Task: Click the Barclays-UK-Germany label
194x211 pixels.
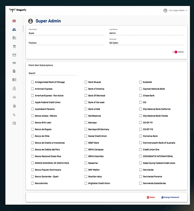Action: click(99, 129)
